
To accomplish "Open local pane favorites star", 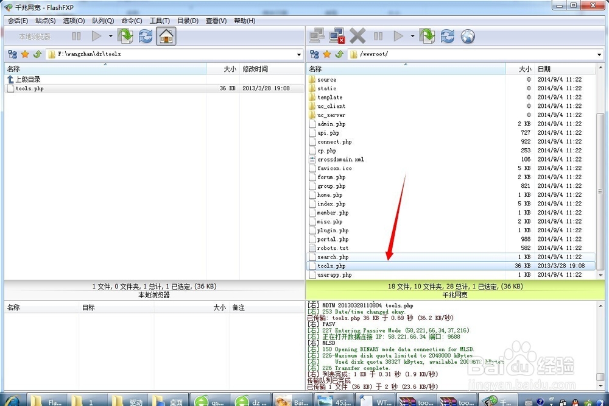I will [25, 54].
